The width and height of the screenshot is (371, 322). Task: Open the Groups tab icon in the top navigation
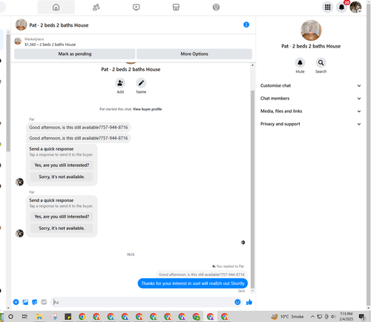216,7
